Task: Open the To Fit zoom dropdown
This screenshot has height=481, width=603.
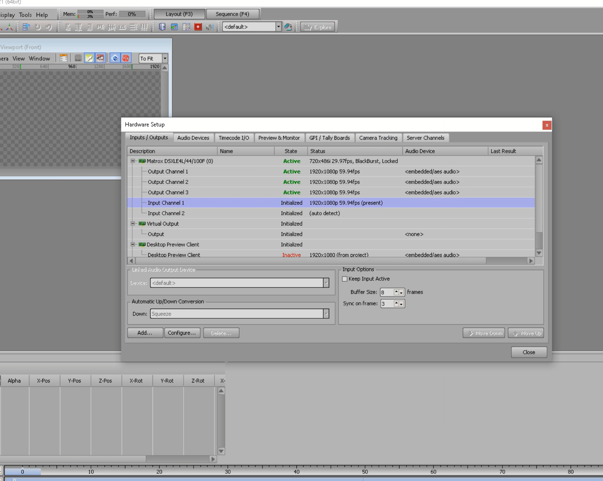Action: 165,59
